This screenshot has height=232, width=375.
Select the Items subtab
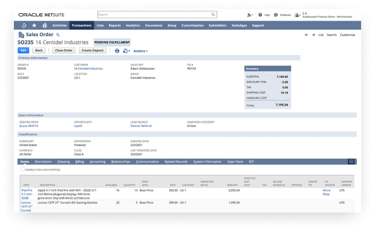25,162
